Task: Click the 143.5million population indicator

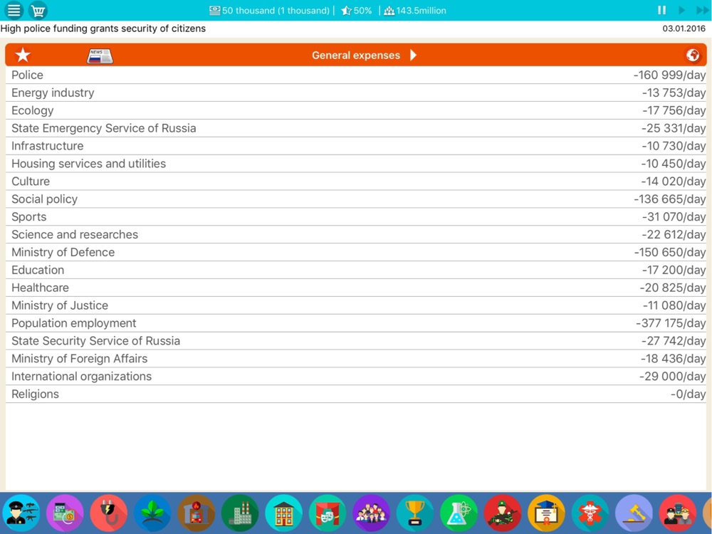Action: [x=415, y=11]
